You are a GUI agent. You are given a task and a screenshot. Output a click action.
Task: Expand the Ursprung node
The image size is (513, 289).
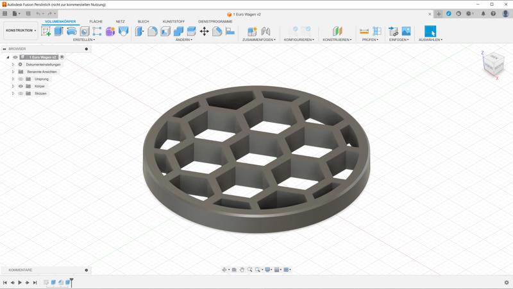[x=13, y=79]
